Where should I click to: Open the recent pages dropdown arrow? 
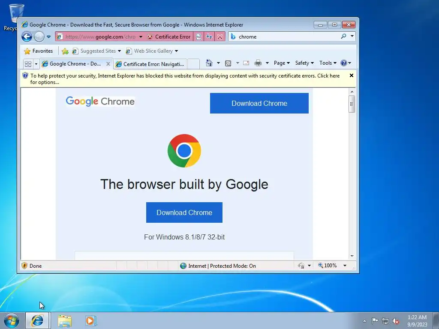[49, 37]
